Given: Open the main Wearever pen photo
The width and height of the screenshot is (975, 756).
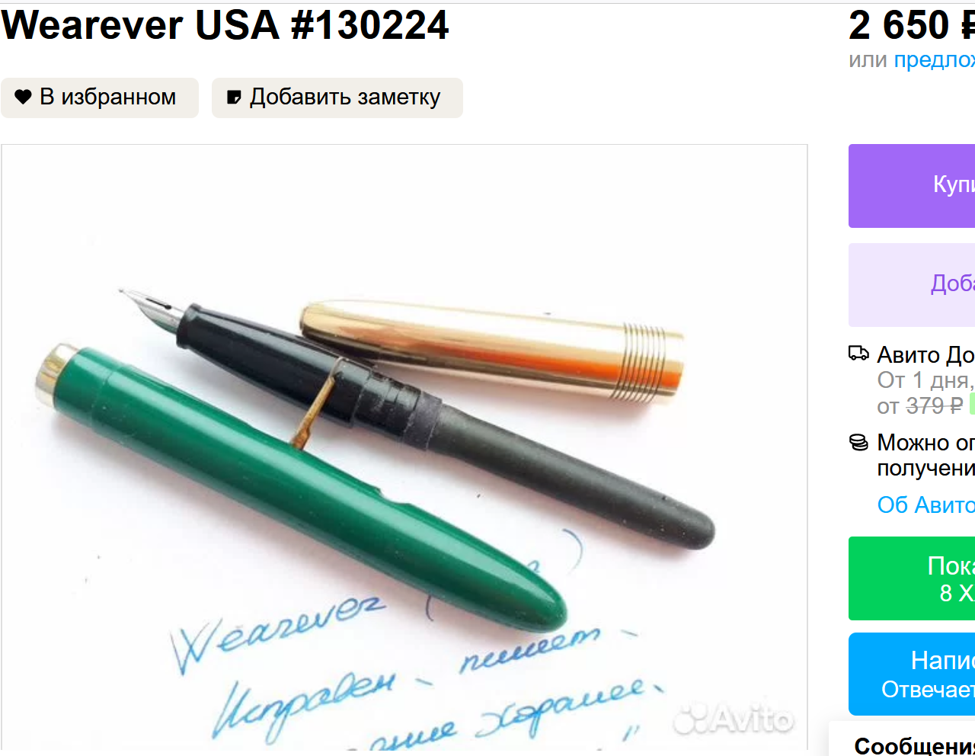Looking at the screenshot, I should [x=404, y=447].
